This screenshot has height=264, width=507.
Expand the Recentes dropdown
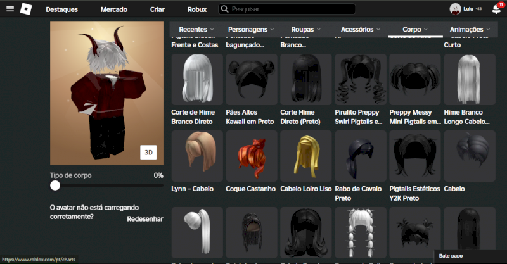coord(196,29)
